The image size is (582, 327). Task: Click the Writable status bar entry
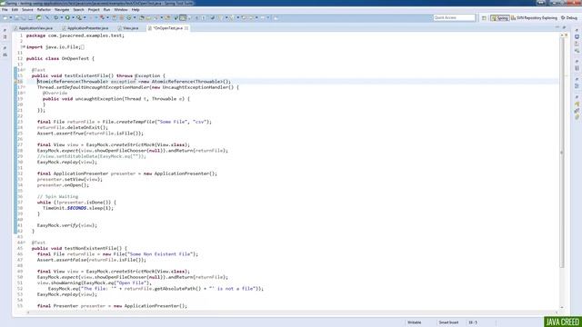[x=415, y=322]
